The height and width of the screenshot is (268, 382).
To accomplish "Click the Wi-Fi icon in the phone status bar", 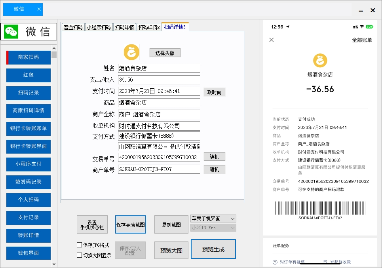I will 362,27.
